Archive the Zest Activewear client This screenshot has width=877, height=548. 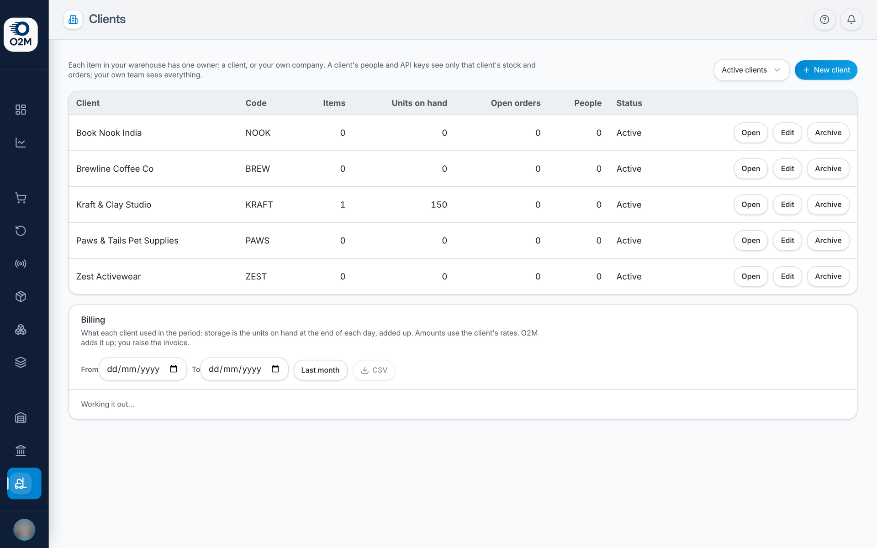pos(828,276)
